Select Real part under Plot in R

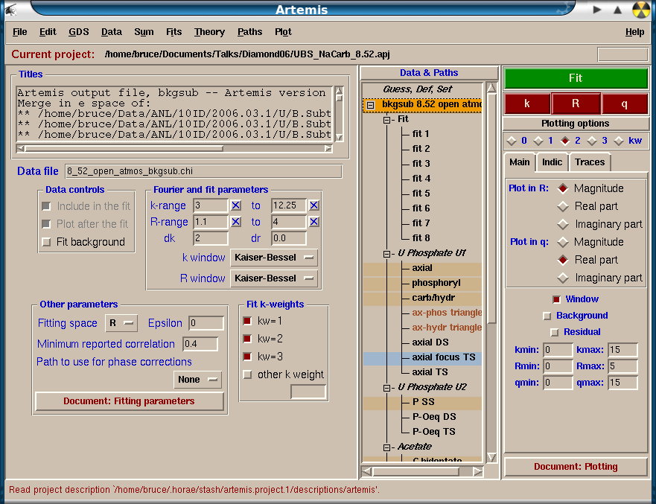pyautogui.click(x=563, y=206)
